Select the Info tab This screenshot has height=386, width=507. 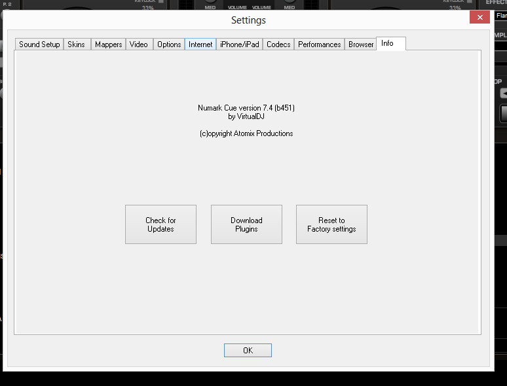pos(391,43)
